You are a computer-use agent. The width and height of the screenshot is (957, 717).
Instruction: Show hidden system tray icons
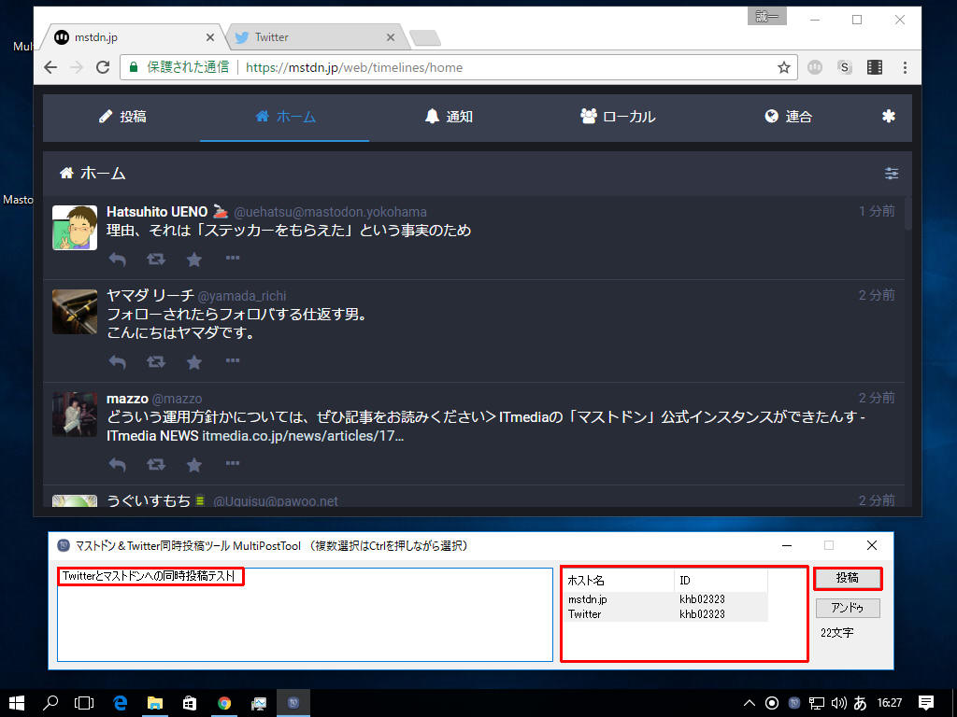coord(750,703)
